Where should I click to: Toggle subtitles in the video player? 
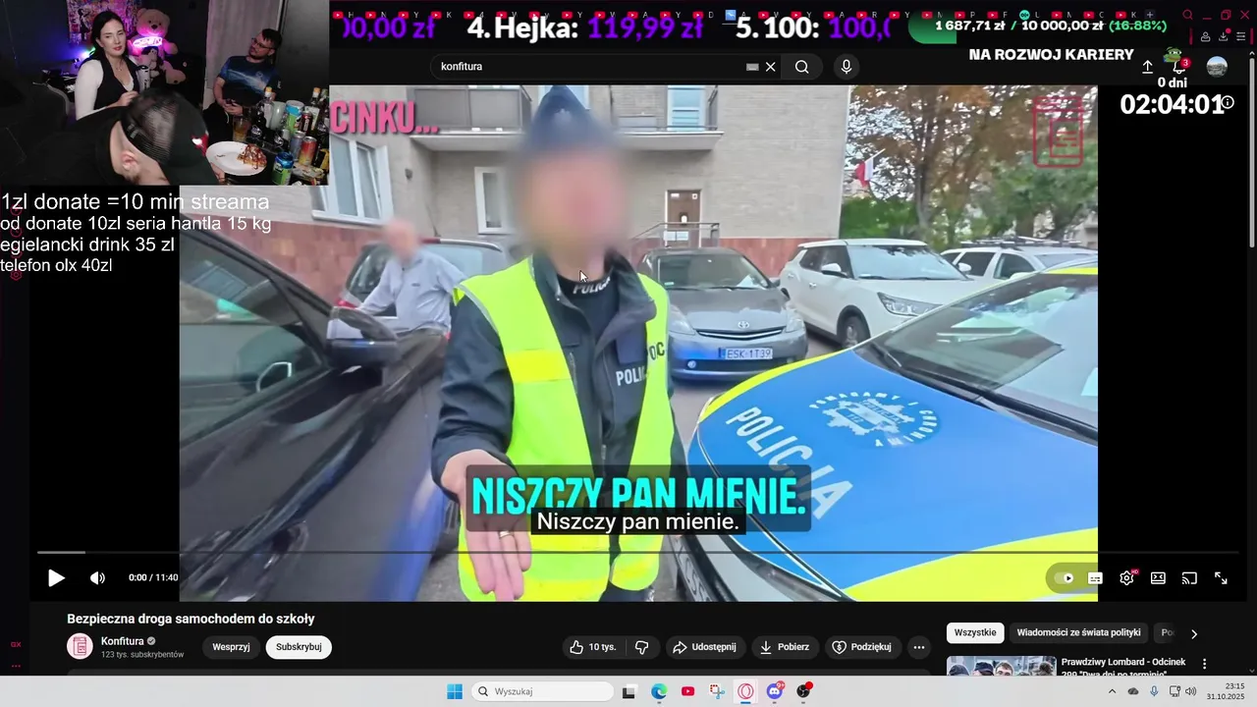pos(1095,578)
